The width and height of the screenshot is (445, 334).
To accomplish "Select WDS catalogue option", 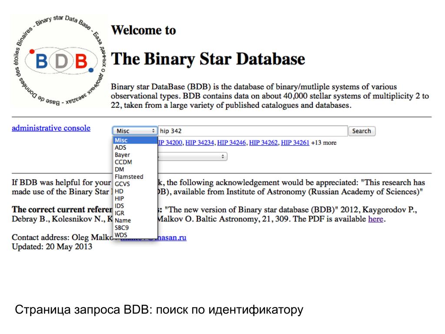I will point(135,235).
